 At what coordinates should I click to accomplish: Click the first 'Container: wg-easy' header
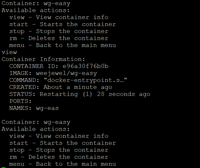[36, 3]
